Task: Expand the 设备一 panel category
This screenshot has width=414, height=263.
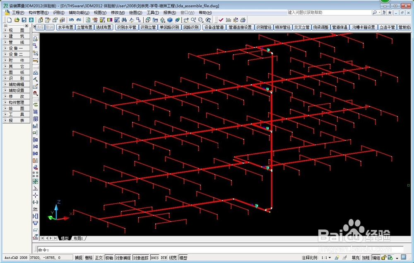Action: [17, 48]
